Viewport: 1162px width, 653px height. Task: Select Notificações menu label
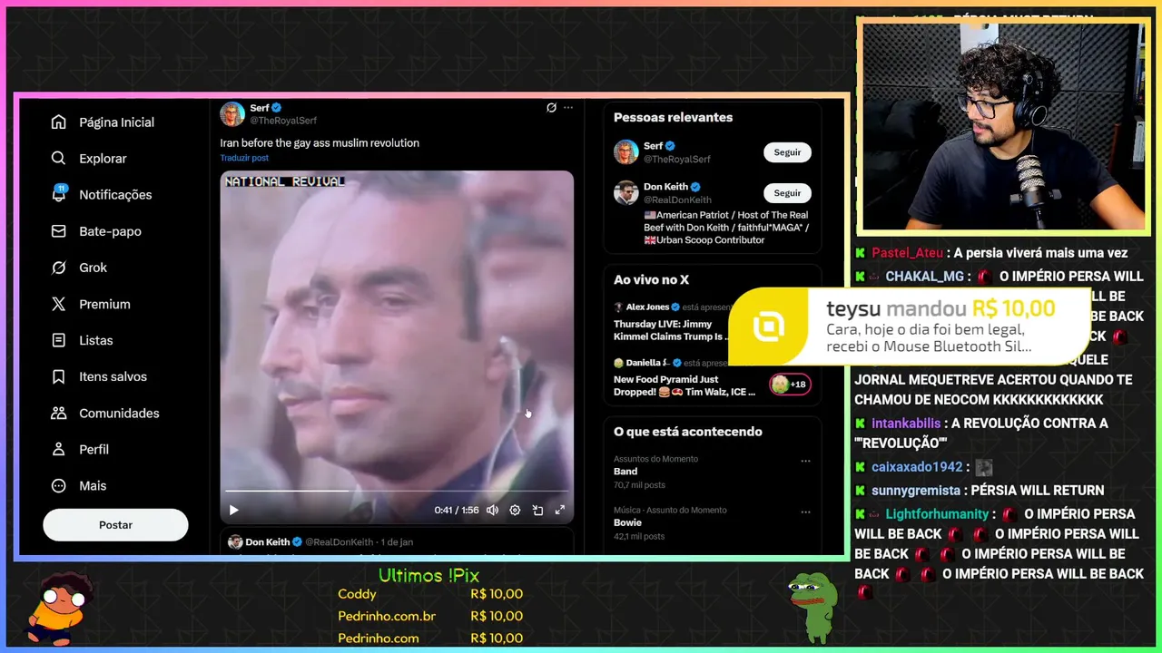point(115,195)
